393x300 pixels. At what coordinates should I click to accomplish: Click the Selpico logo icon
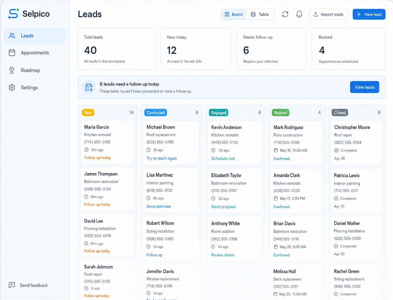click(x=14, y=14)
